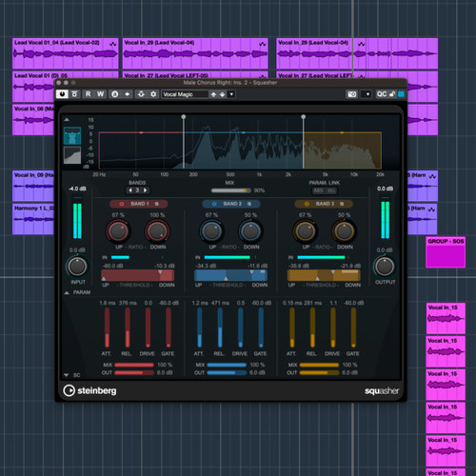
Task: Click the cyan square indicator in toolbar
Action: 401,94
